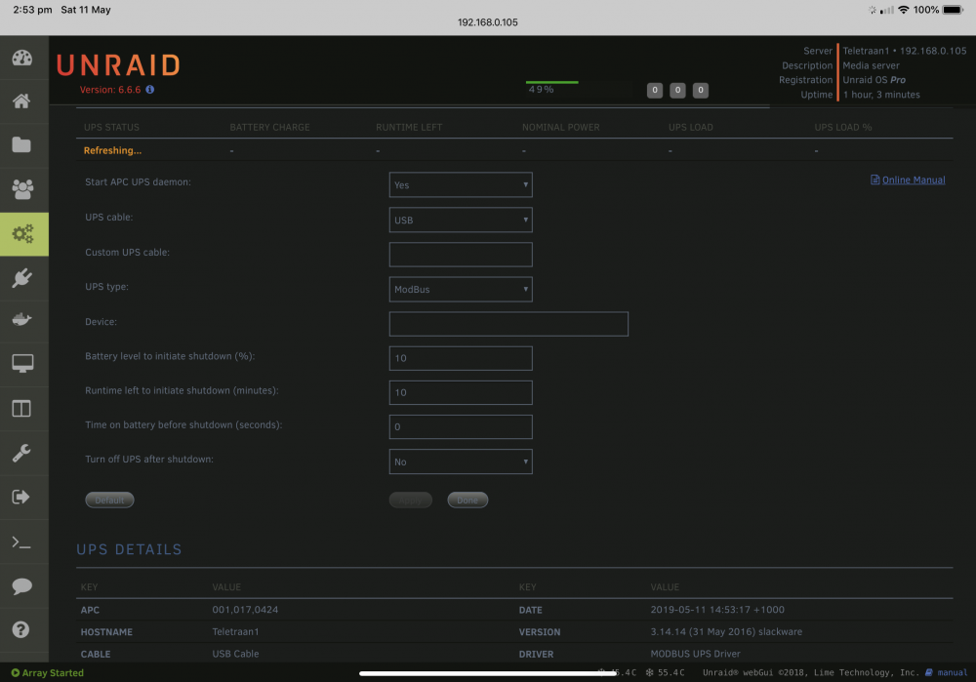Click the Description value Media server

coord(871,65)
